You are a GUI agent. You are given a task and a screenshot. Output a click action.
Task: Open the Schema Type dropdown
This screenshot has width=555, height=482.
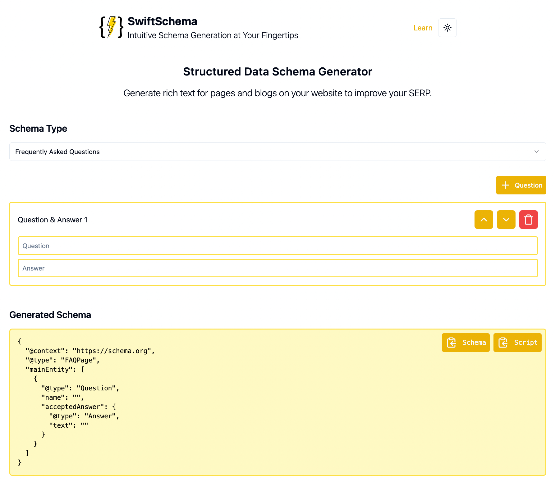277,152
